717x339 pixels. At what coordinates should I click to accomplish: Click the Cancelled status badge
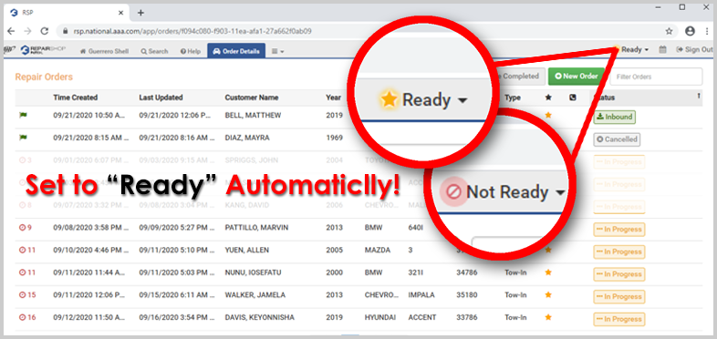[x=617, y=139]
